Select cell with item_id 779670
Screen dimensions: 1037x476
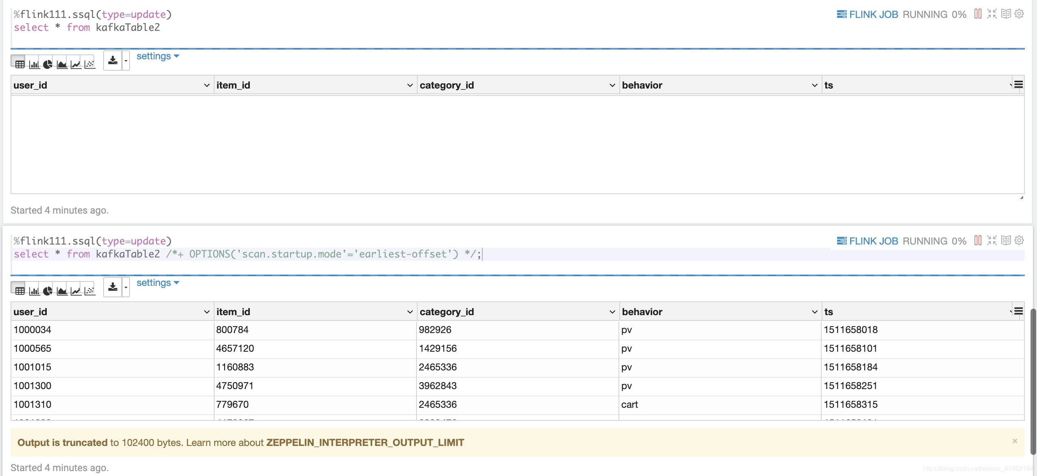[315, 405]
